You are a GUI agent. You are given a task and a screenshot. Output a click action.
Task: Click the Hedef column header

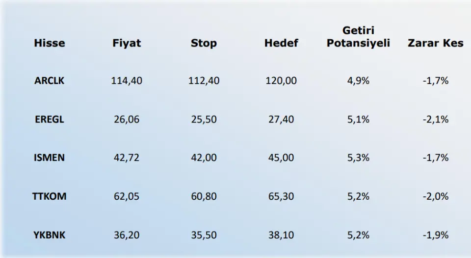tap(281, 43)
